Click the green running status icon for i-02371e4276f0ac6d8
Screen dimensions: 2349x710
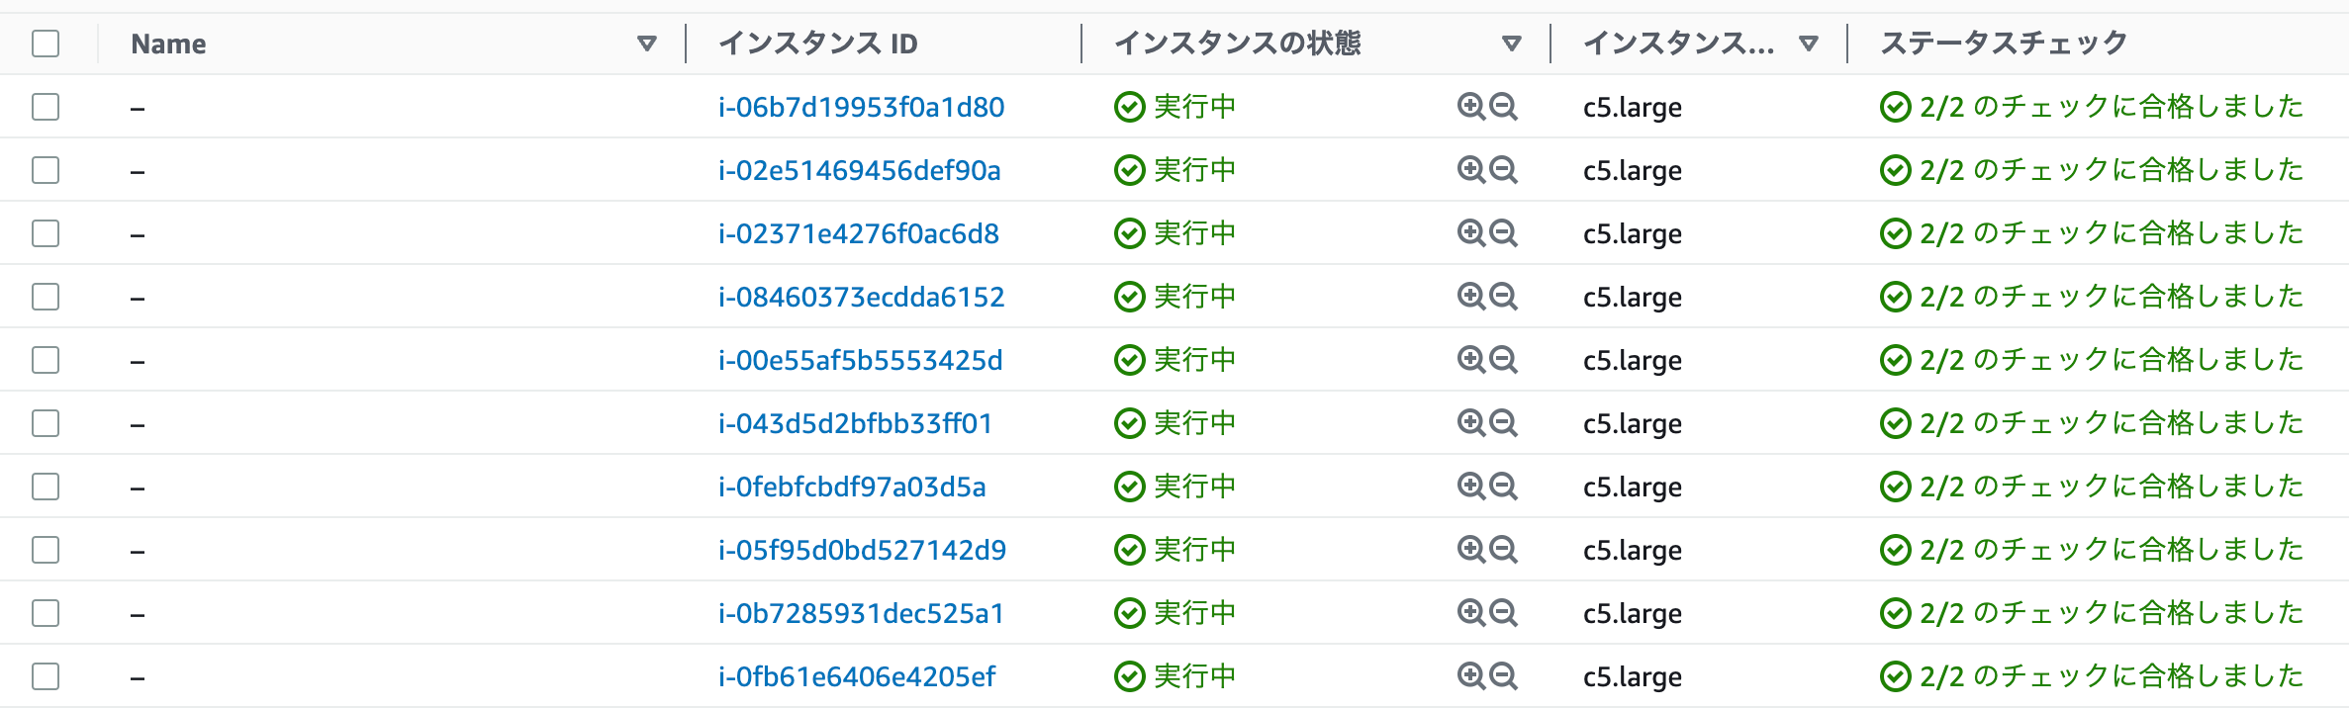pos(1131,232)
